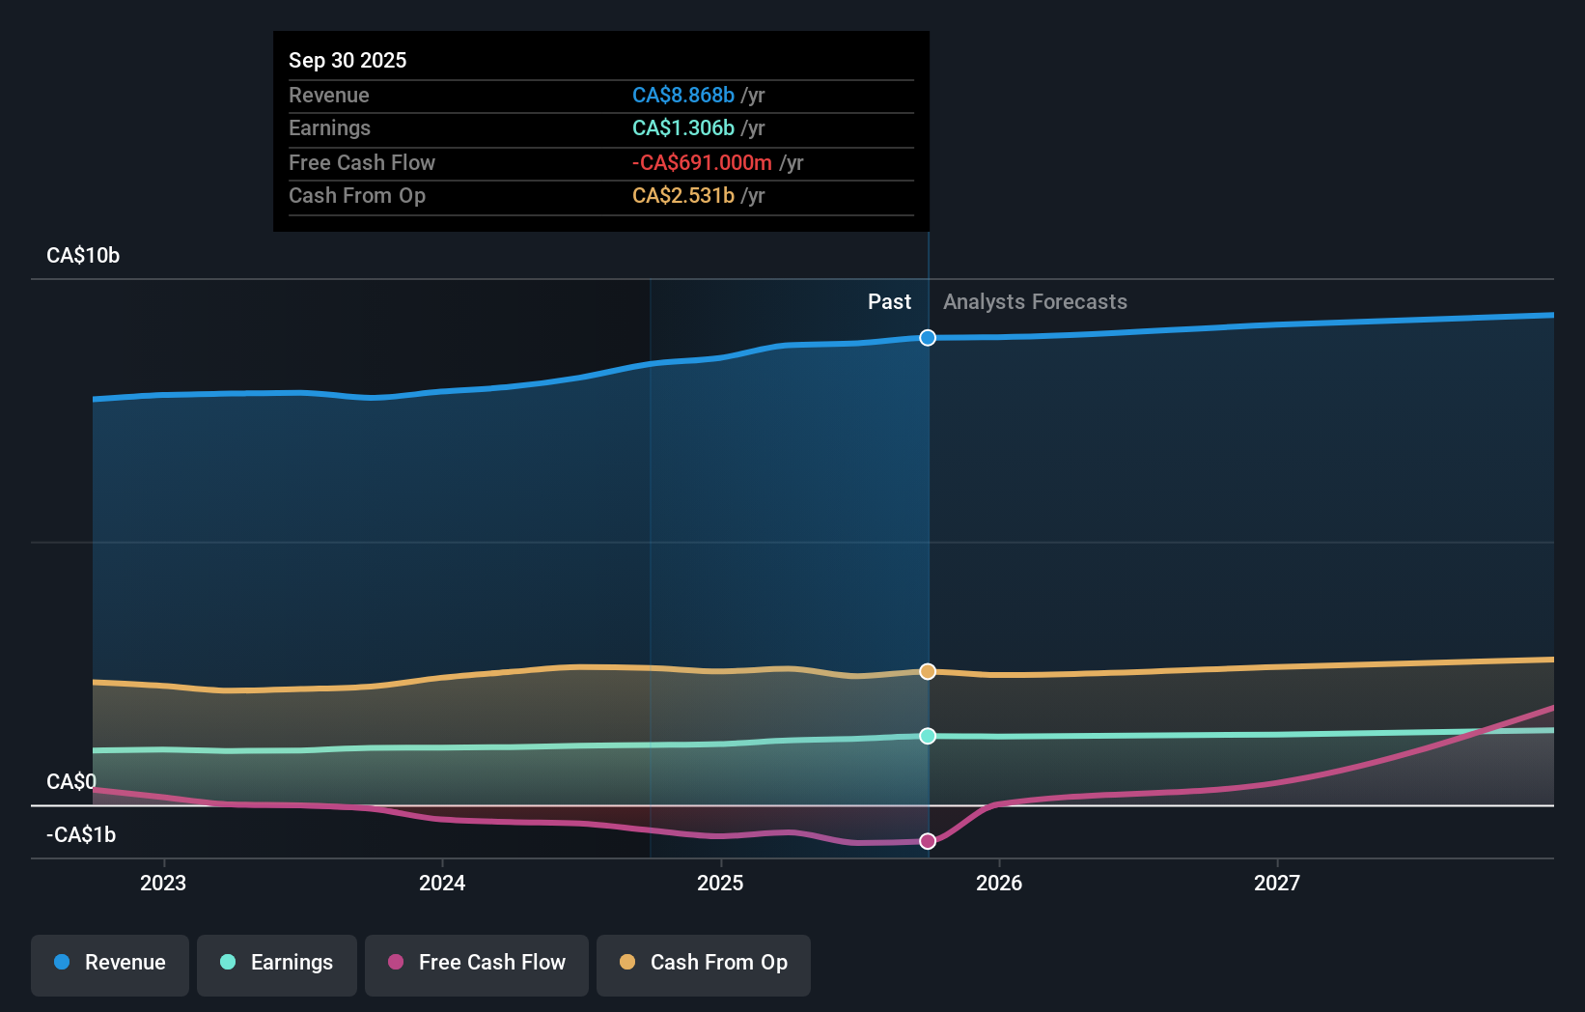Toggle the Free Cash Flow legend button
Viewport: 1585px width, 1012px height.
[477, 963]
